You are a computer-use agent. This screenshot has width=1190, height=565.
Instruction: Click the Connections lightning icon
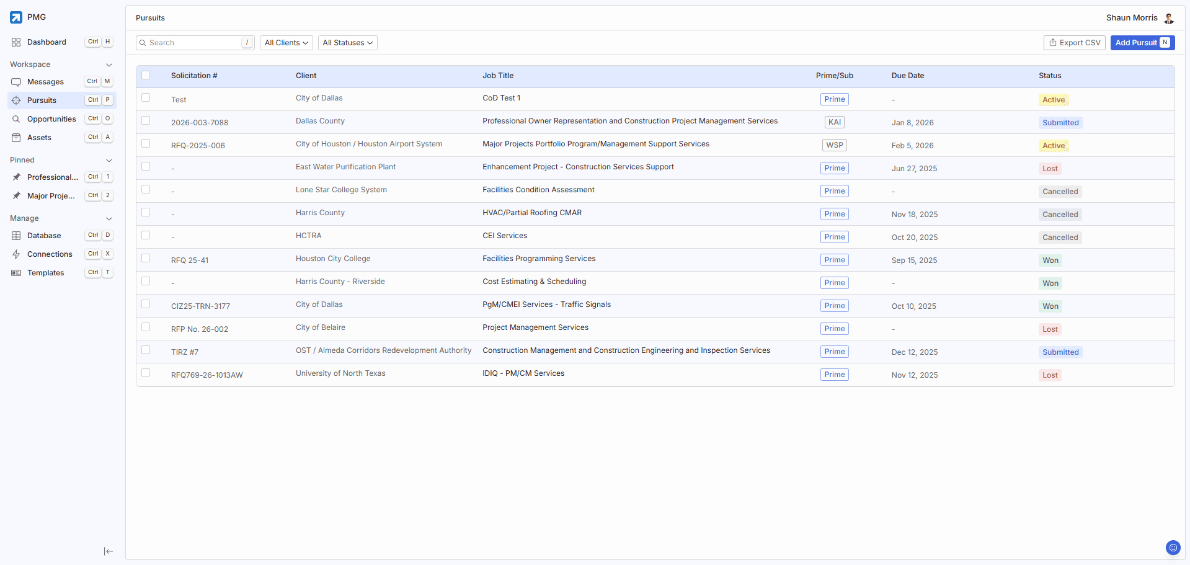[17, 254]
